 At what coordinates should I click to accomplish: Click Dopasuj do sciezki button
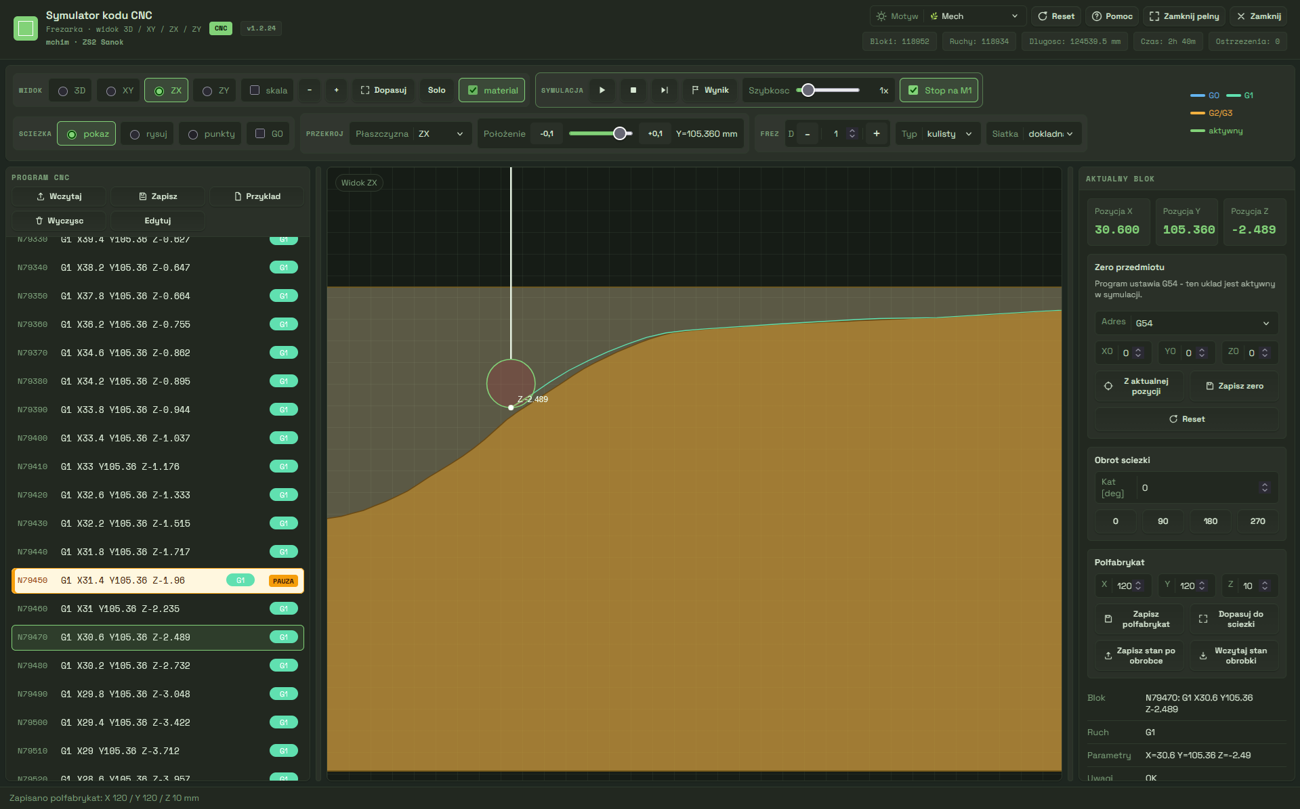[x=1234, y=619]
